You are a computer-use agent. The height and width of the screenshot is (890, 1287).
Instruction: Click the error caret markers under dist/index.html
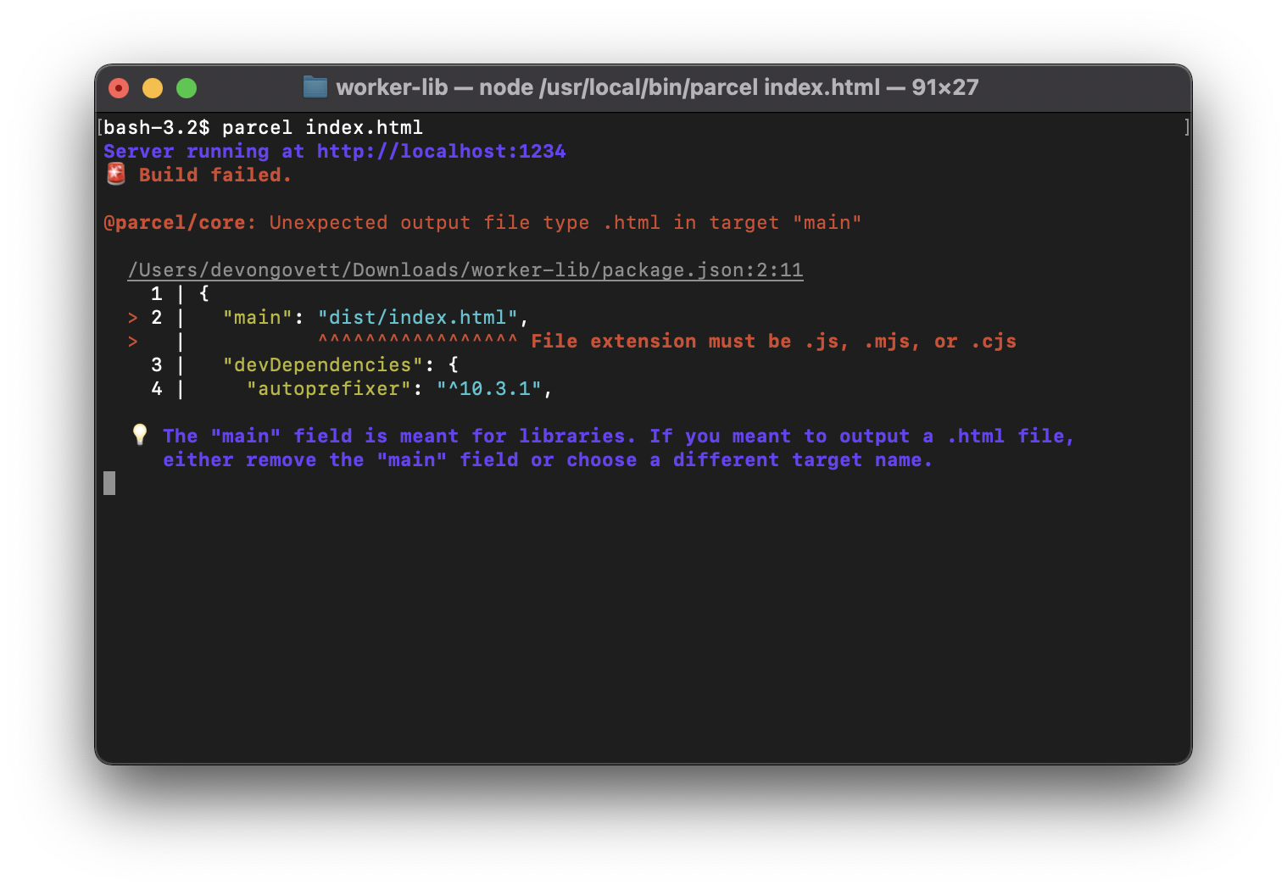click(420, 341)
